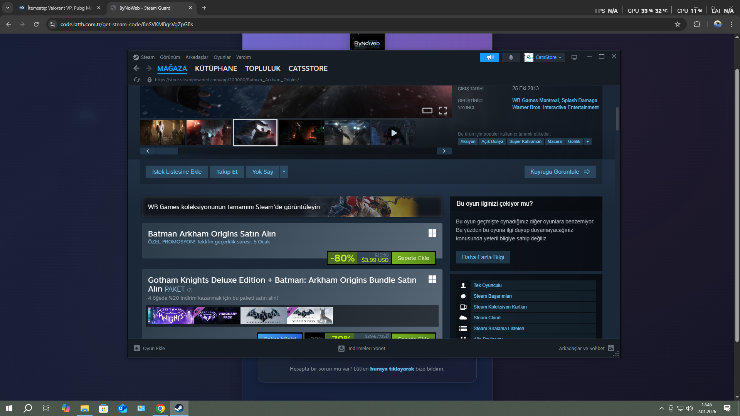Switch Steam to Big Picture mode icon
Image resolution: width=740 pixels, height=416 pixels.
coord(574,57)
